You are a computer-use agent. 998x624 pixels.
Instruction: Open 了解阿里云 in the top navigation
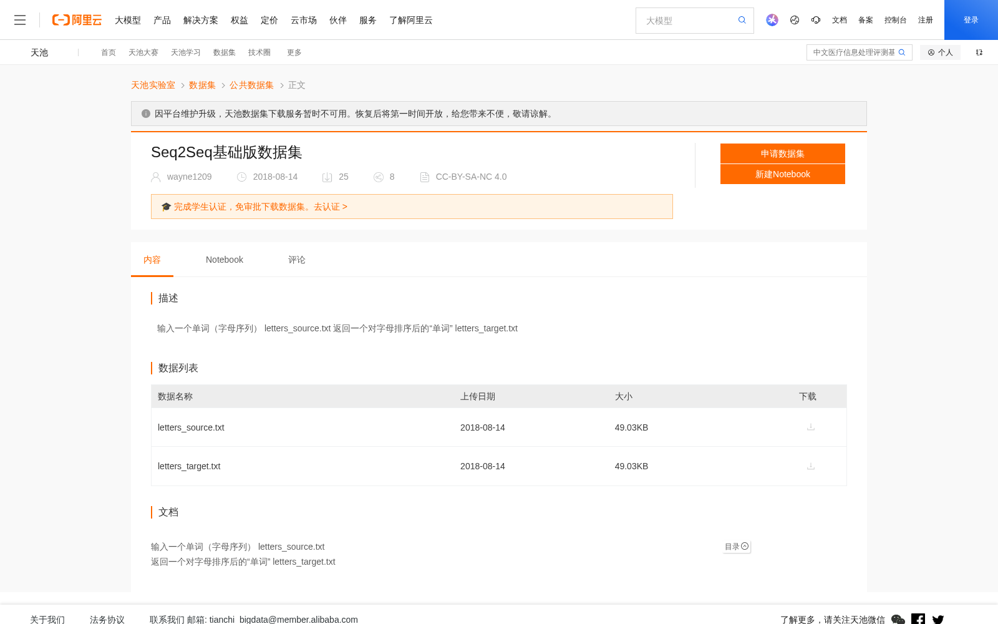click(411, 20)
